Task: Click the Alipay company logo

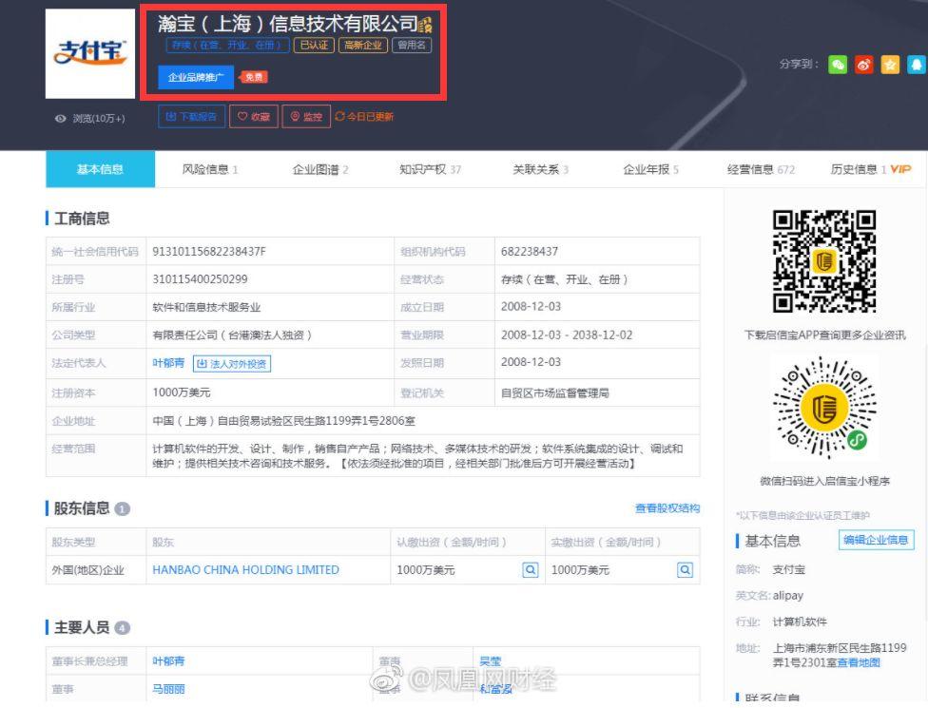Action: pyautogui.click(x=90, y=53)
